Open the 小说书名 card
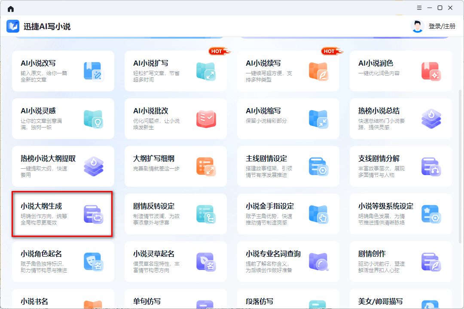Viewport: 464px width, 309px height. [x=63, y=299]
